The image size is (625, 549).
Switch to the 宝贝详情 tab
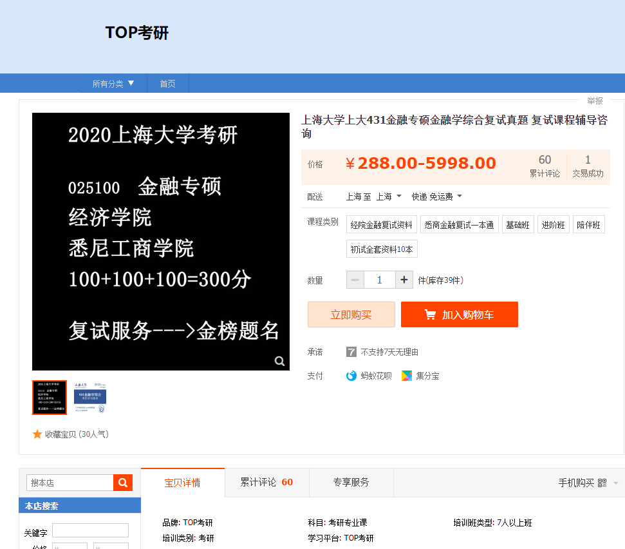tap(183, 483)
